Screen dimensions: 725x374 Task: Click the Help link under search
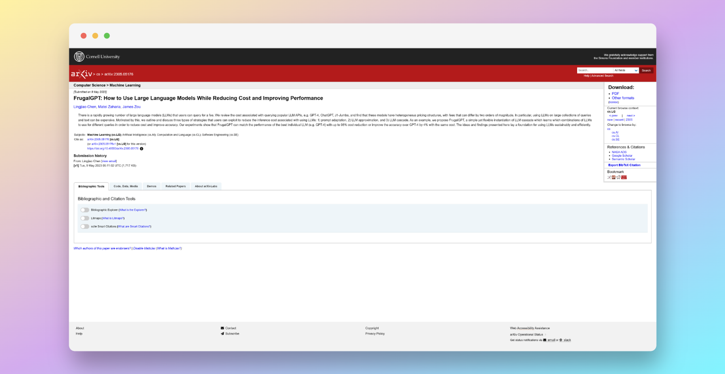[587, 76]
